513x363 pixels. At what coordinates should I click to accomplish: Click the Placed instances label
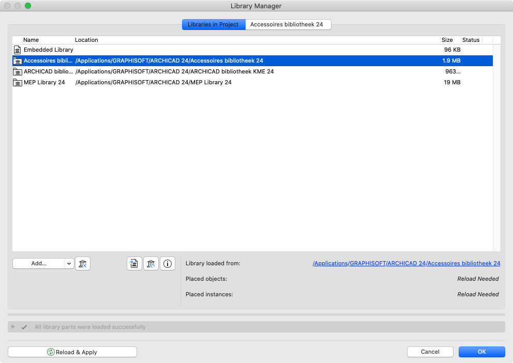[209, 294]
